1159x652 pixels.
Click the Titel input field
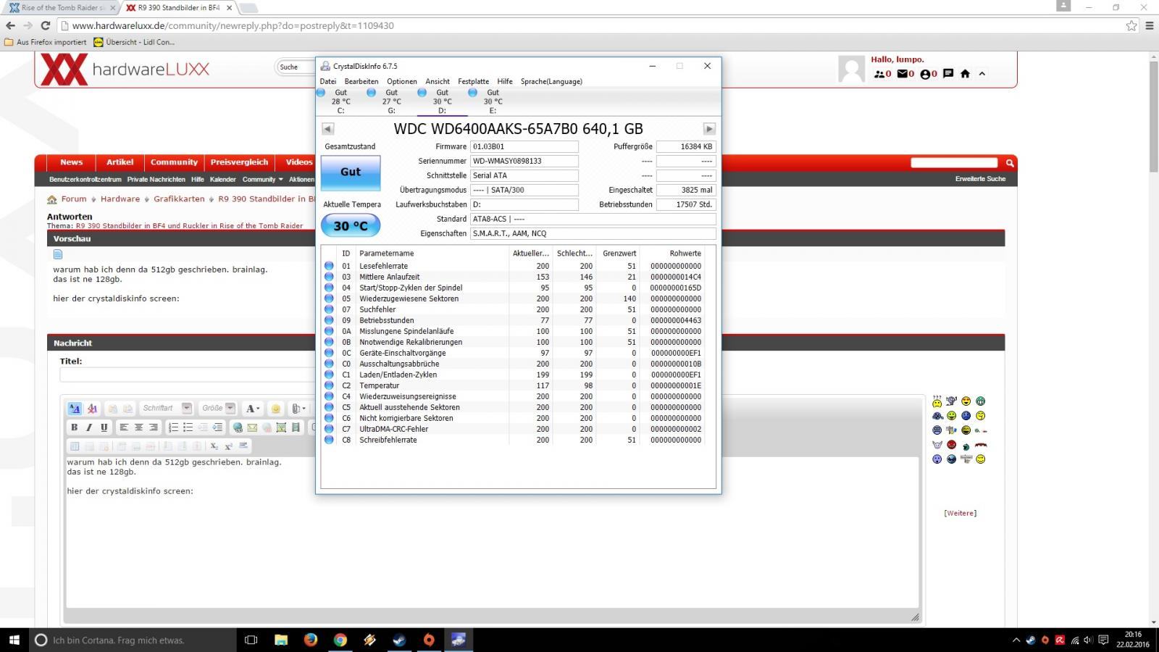187,375
